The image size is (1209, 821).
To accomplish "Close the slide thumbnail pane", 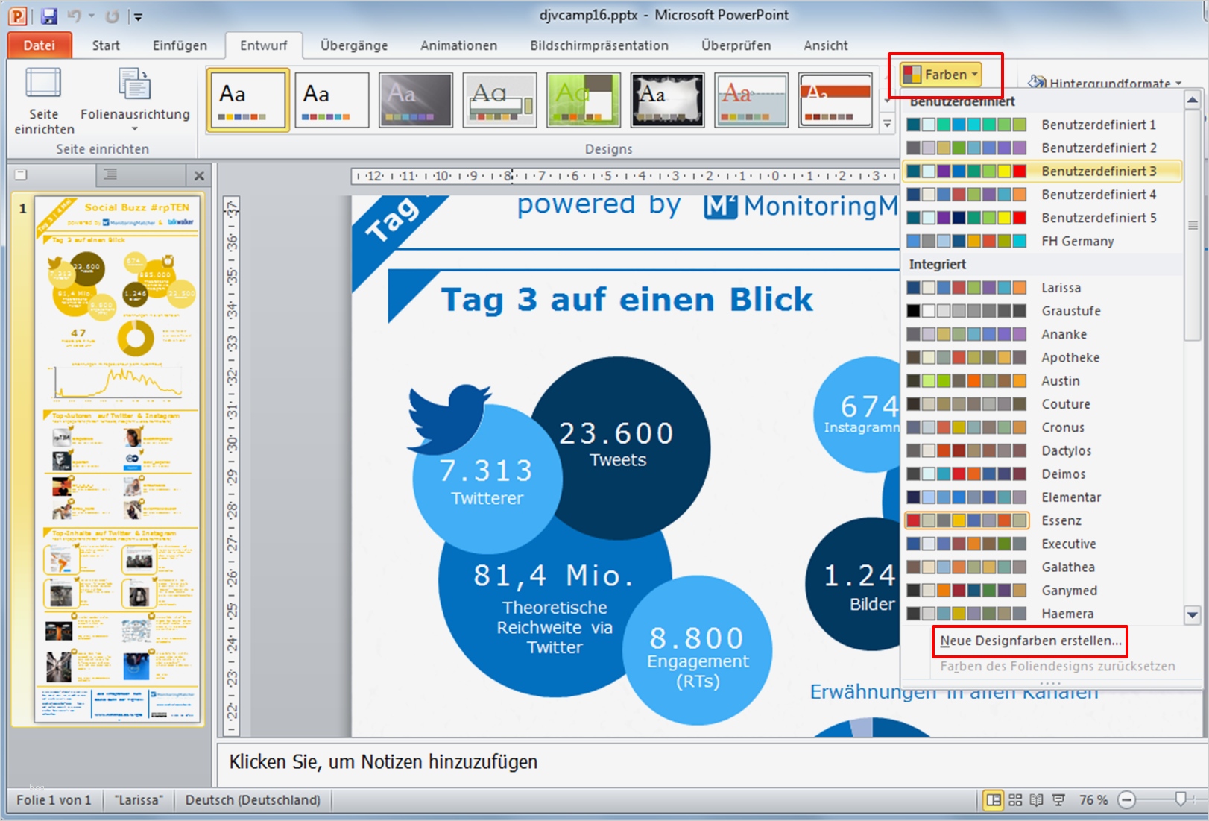I will tap(199, 176).
